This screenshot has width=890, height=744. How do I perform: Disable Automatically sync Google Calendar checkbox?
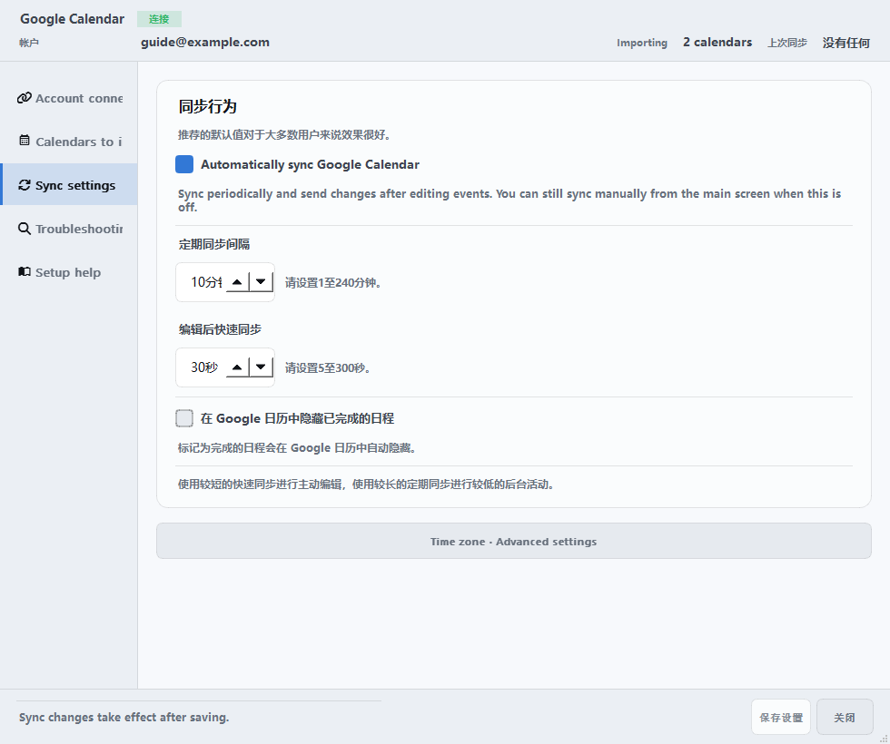tap(184, 164)
